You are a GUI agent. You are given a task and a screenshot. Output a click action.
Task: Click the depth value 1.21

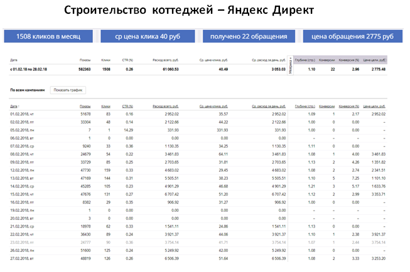(311, 186)
